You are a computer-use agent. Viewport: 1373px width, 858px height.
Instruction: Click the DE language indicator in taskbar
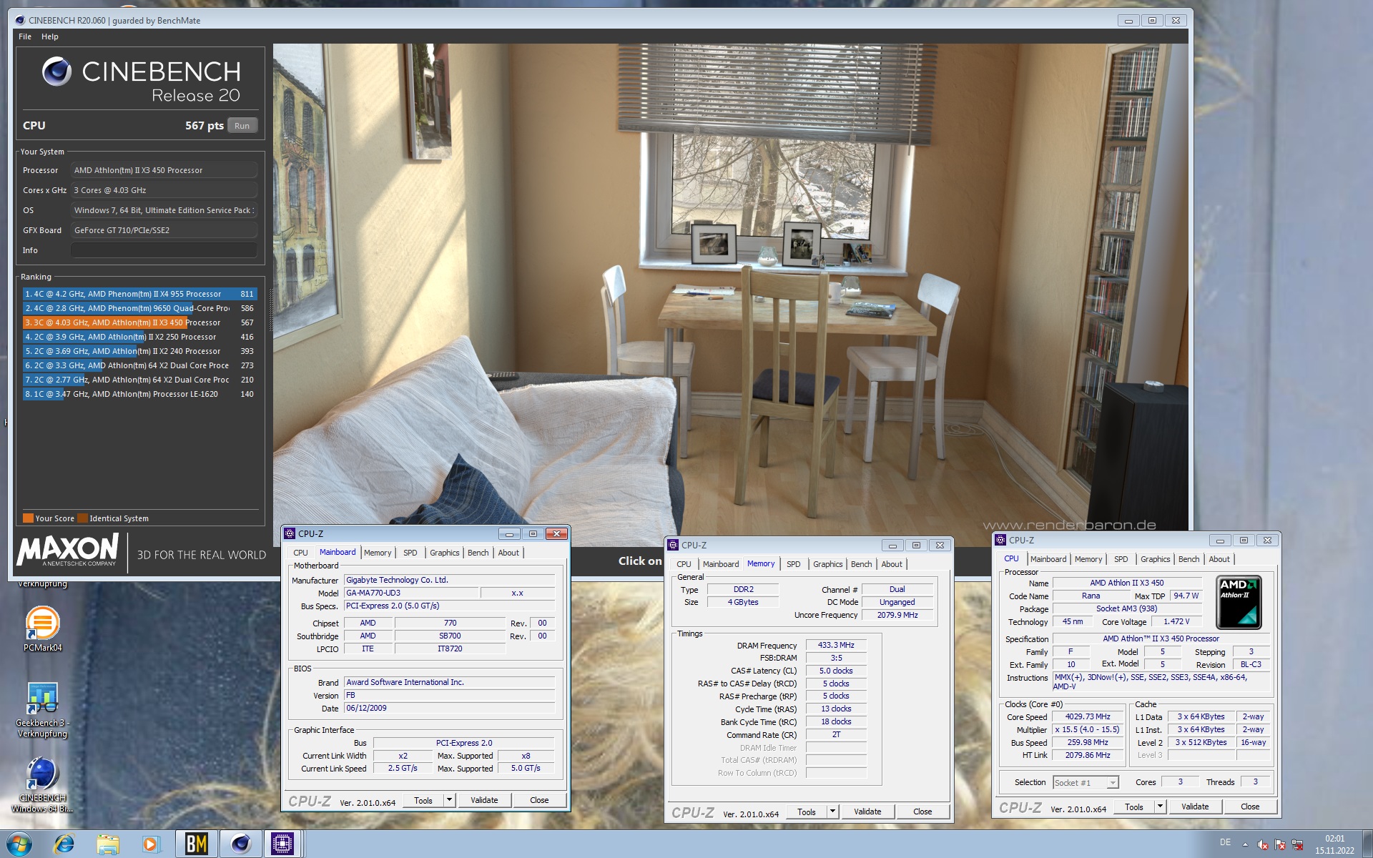pos(1225,842)
